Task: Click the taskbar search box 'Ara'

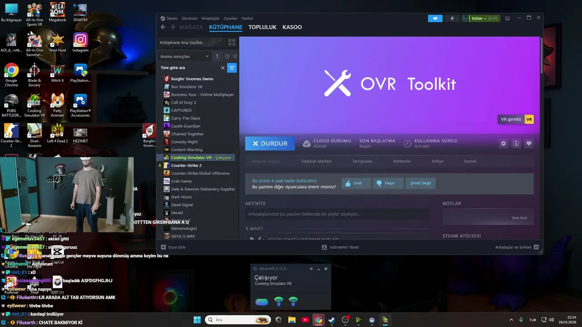Action: pyautogui.click(x=238, y=320)
